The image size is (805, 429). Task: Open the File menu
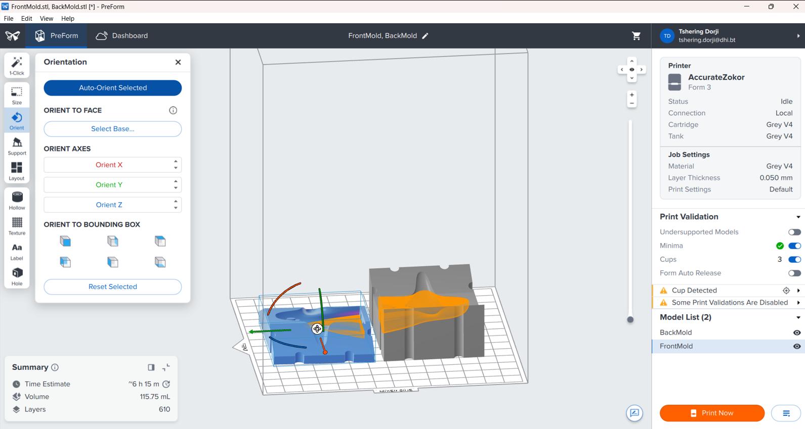9,18
